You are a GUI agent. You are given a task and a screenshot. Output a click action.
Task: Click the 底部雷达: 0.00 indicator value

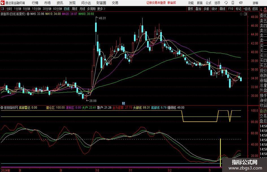point(28,108)
